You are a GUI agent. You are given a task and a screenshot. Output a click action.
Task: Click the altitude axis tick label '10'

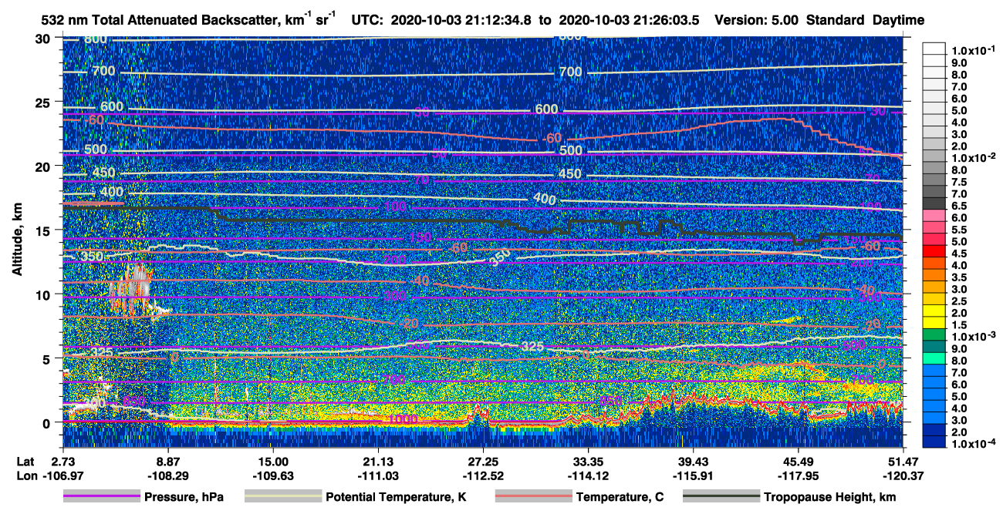point(43,294)
